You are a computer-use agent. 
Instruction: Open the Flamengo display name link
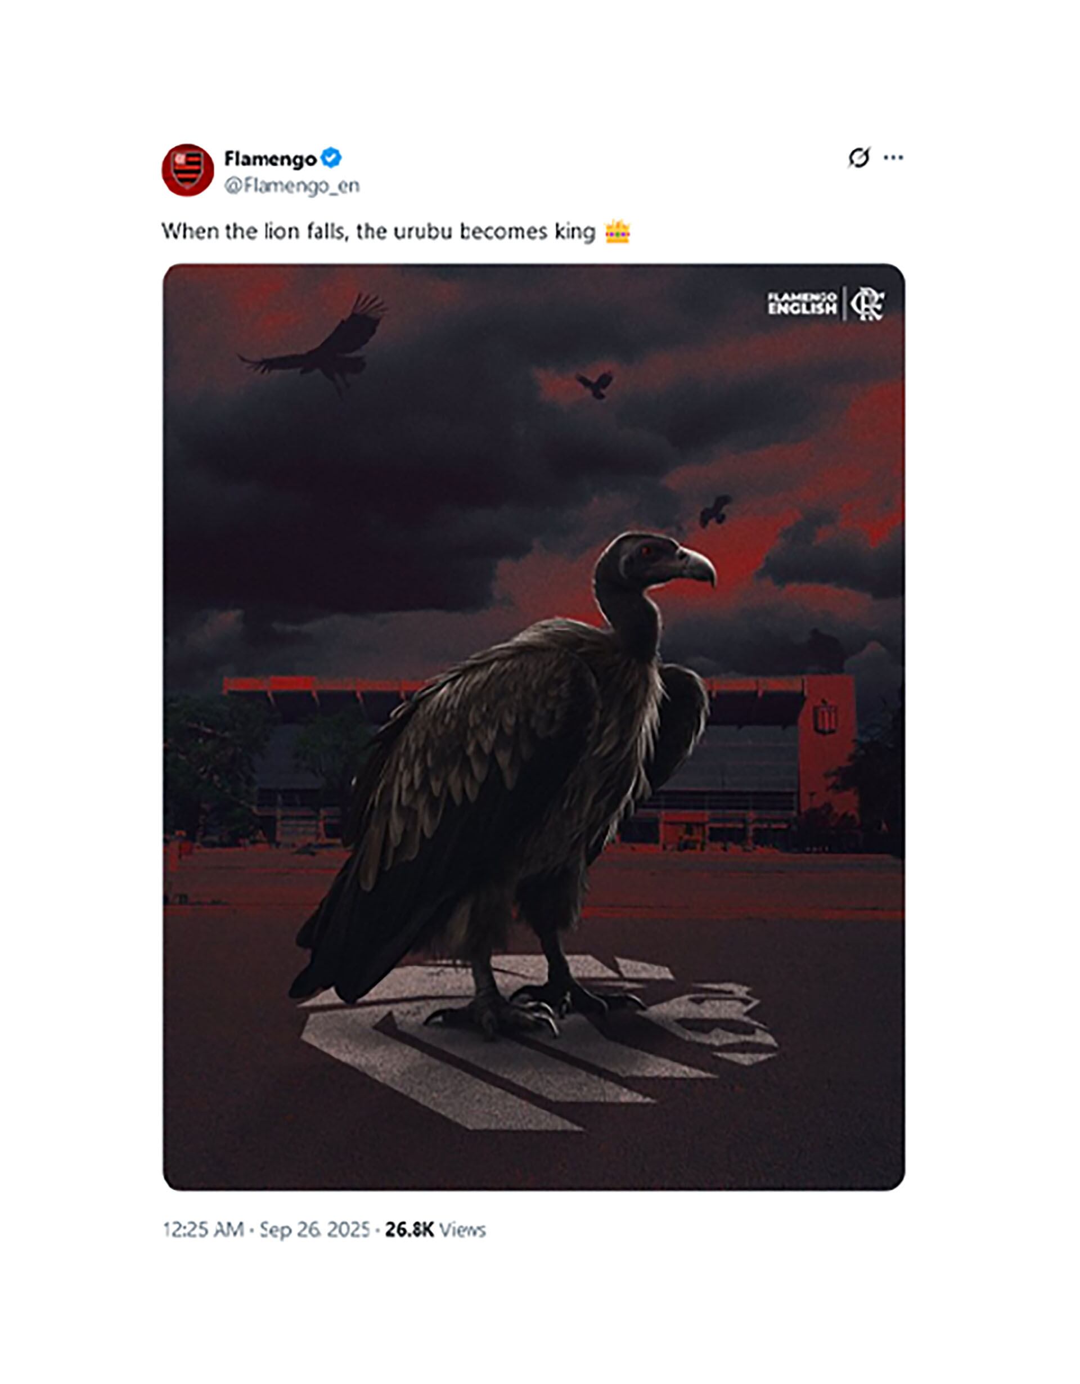click(271, 159)
